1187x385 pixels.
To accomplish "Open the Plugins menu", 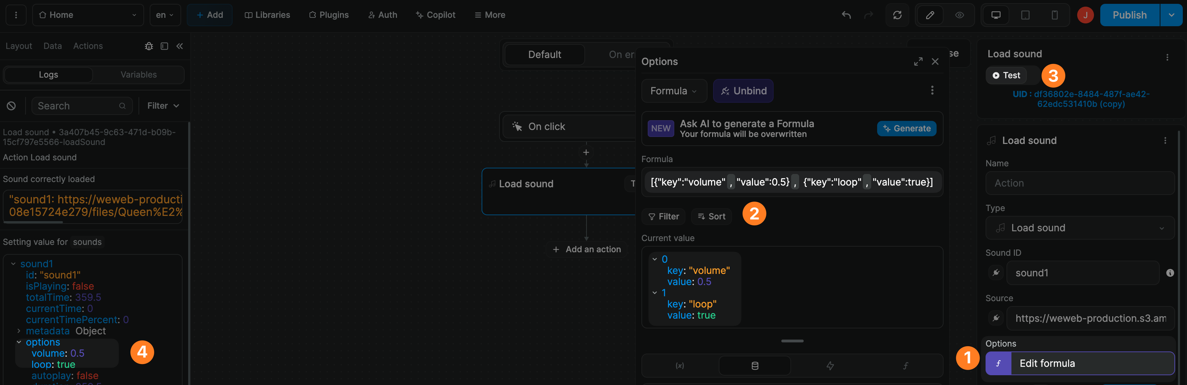I will [x=329, y=15].
